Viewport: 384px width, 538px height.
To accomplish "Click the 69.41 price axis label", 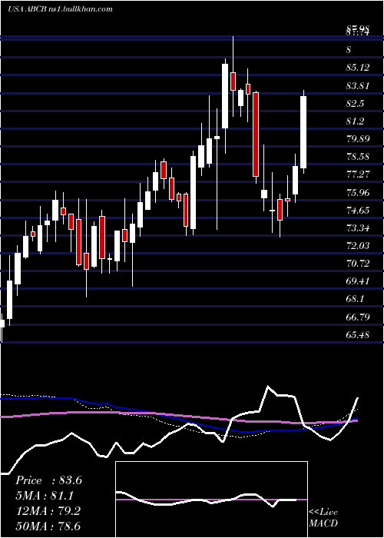I will click(x=358, y=281).
